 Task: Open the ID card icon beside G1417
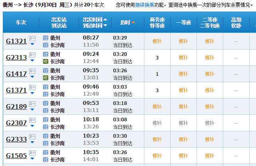coord(32,71)
